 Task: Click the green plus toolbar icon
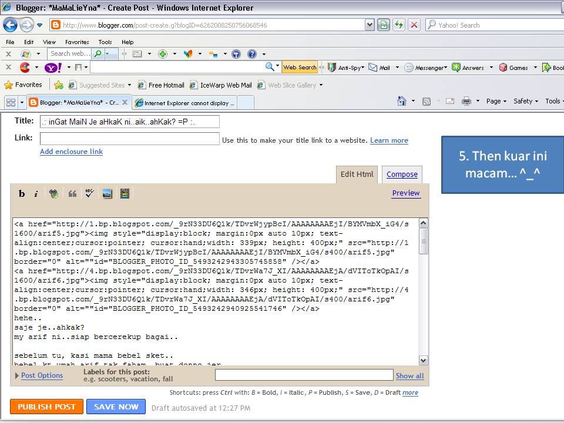(163, 54)
